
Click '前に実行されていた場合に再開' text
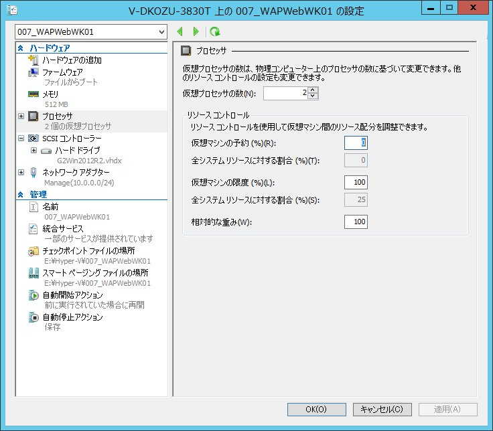click(94, 305)
